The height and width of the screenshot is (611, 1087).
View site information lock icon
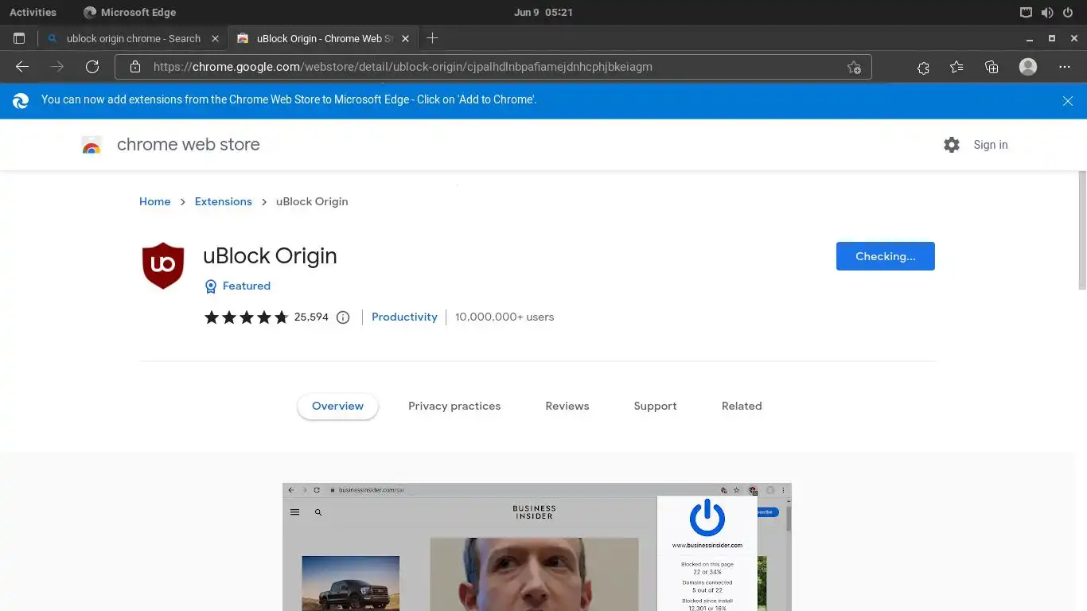coord(135,67)
